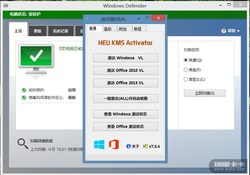
Task: Click 查看 Office 激活状态 button
Action: pos(126,126)
